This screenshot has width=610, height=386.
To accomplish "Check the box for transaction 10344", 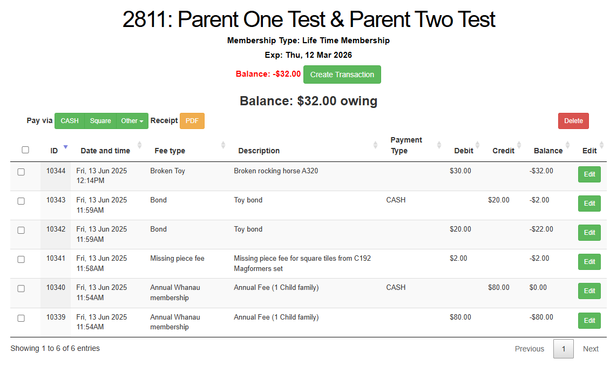I will coord(21,172).
